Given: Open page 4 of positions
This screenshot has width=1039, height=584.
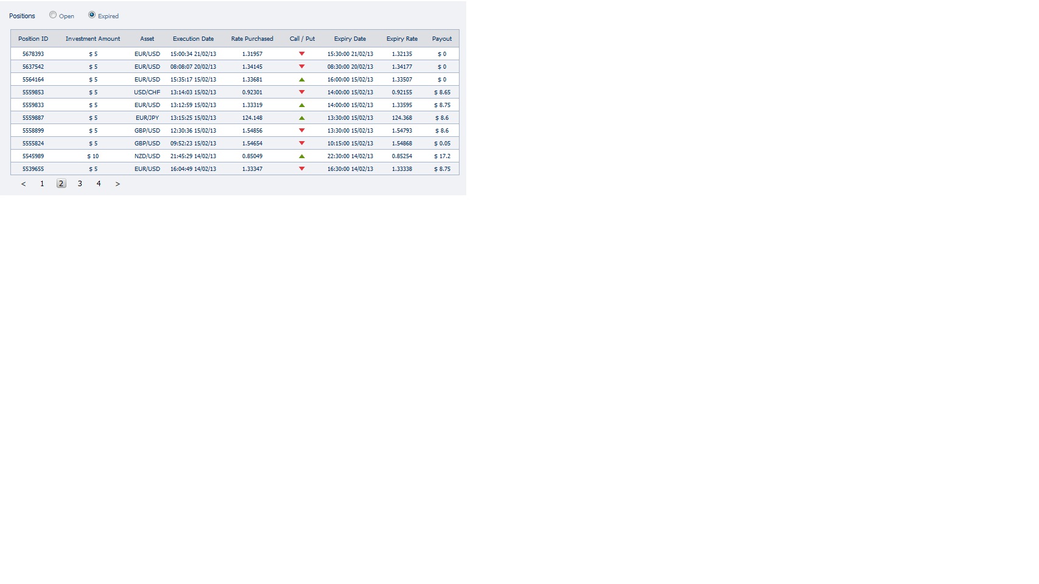Looking at the screenshot, I should point(99,184).
